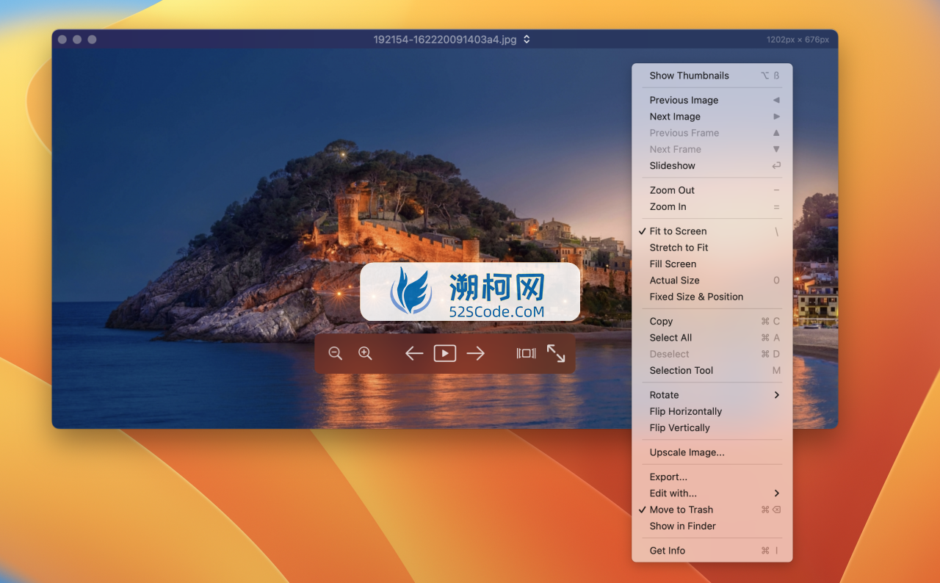This screenshot has width=940, height=583.
Task: Choose Copy from the menu
Action: pos(712,322)
